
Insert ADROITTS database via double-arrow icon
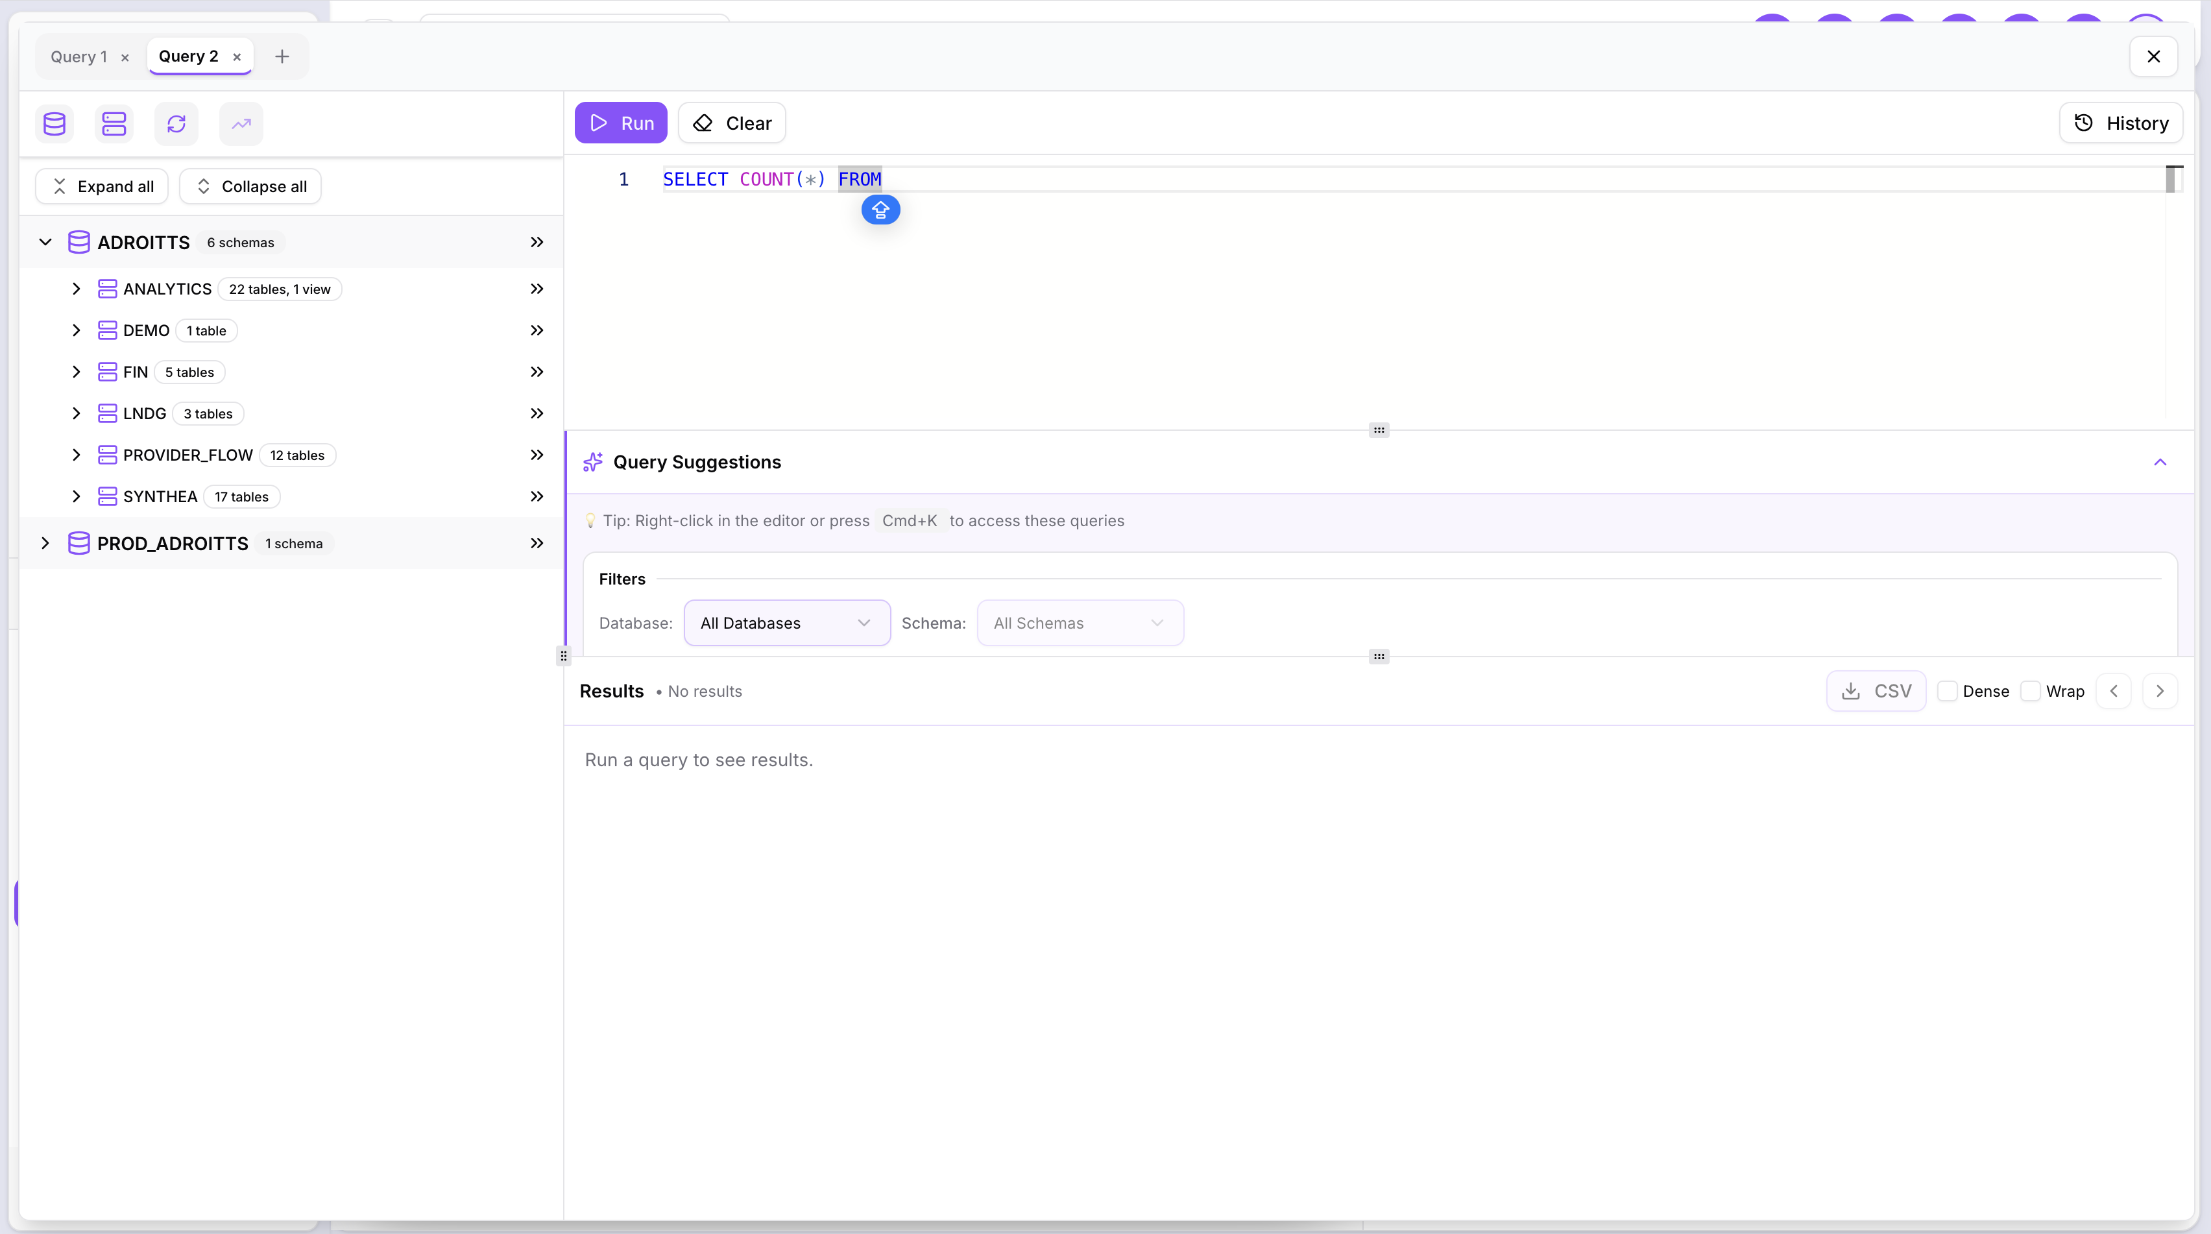pyautogui.click(x=537, y=243)
